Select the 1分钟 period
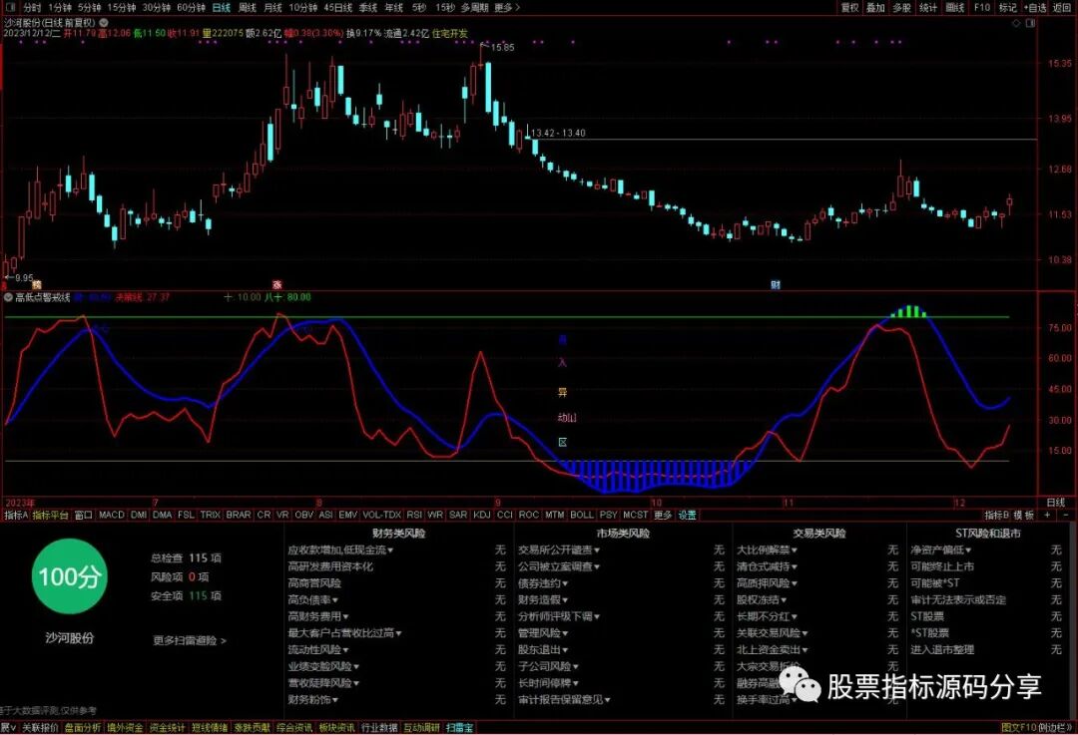 (60, 8)
